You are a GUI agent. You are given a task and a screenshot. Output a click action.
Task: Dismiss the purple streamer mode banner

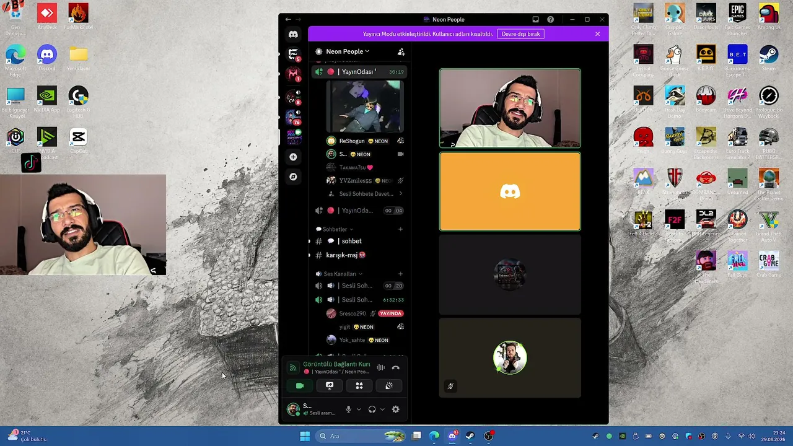[597, 34]
